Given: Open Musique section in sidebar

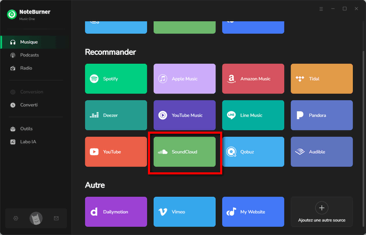Looking at the screenshot, I should point(36,42).
